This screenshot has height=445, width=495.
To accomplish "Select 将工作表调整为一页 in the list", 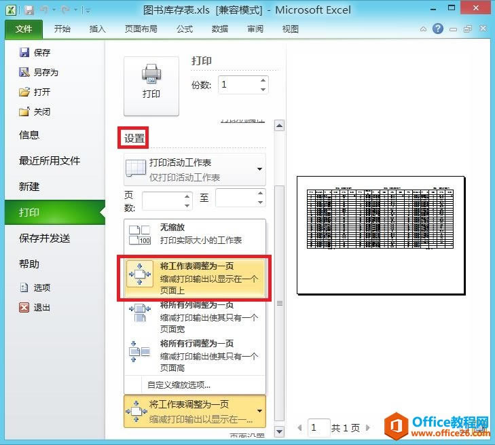I will pyautogui.click(x=195, y=278).
